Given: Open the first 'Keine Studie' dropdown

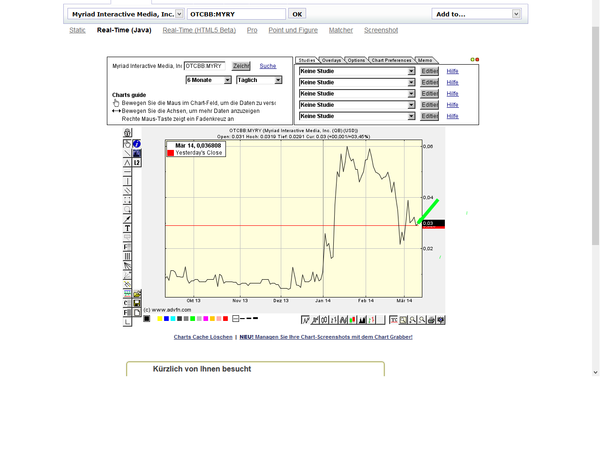Looking at the screenshot, I should point(357,71).
